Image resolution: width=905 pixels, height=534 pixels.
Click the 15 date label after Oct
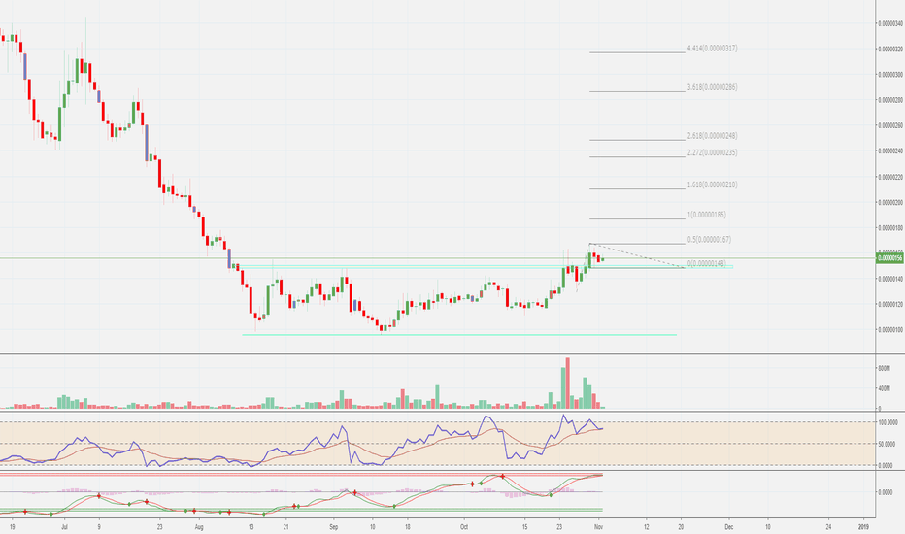524,527
